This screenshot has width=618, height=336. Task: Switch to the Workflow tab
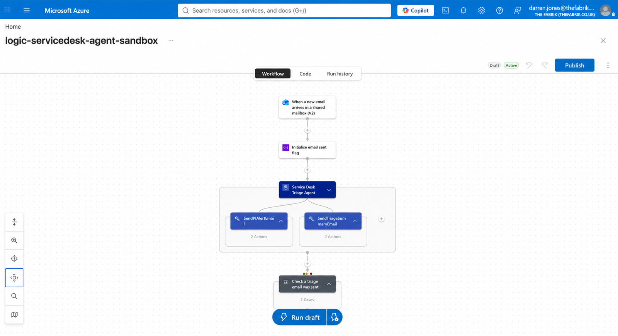[273, 74]
